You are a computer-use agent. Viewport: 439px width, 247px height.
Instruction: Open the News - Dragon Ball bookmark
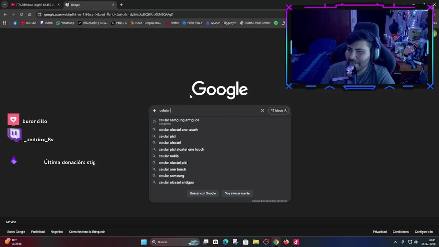[146, 23]
